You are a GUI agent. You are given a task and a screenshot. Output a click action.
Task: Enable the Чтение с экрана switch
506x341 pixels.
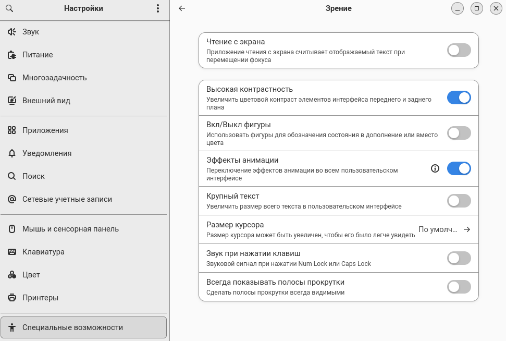459,50
